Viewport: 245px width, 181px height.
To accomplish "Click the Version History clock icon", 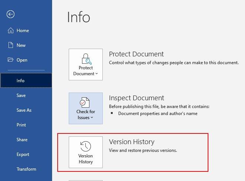I will tap(85, 146).
